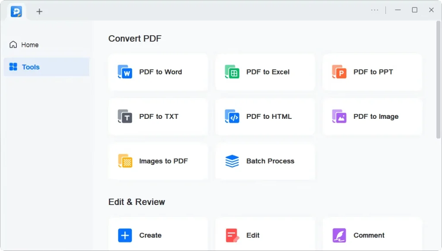
Task: Click the Images to PDF icon
Action: [x=125, y=161]
